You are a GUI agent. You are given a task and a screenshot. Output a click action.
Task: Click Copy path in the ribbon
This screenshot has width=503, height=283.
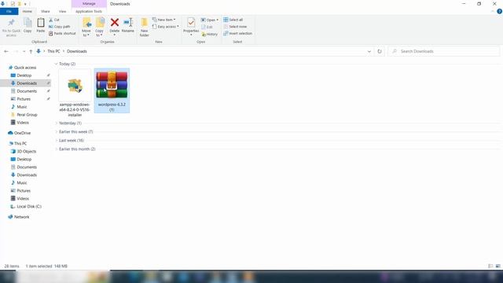coord(60,27)
